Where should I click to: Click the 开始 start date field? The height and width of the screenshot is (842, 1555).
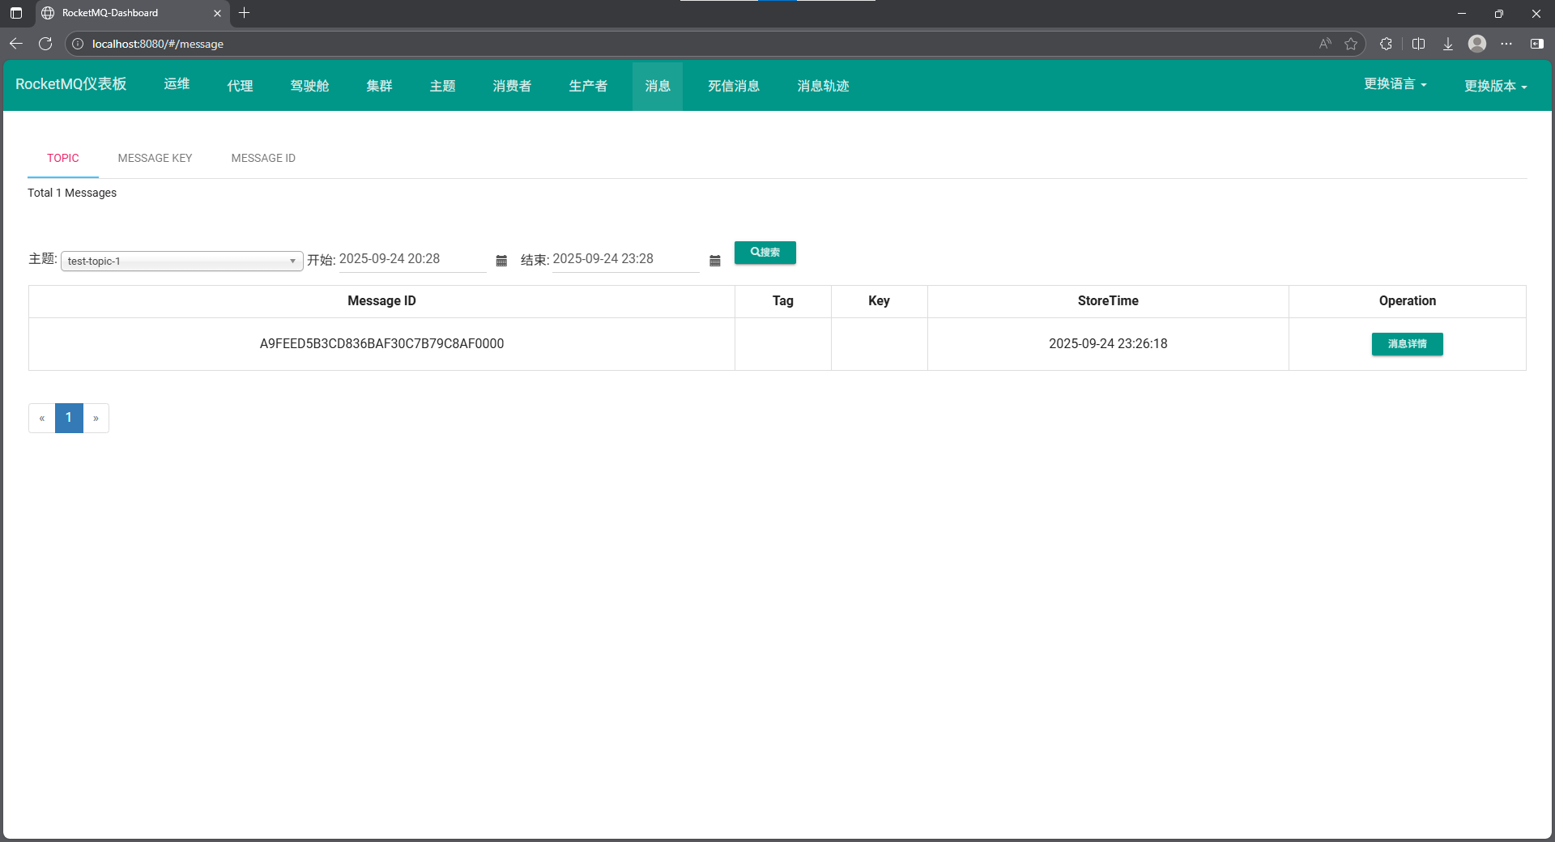[x=412, y=259]
